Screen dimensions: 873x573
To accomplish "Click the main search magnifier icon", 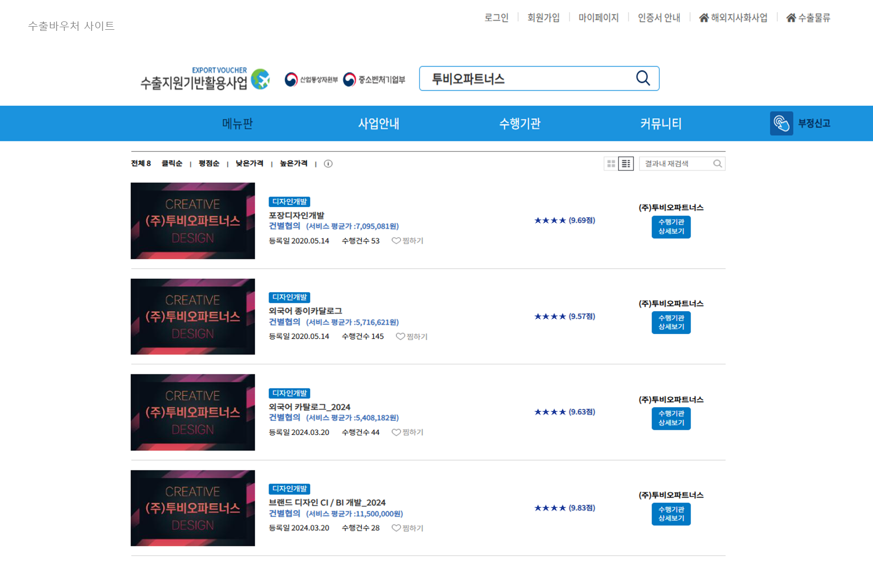I will coord(643,78).
